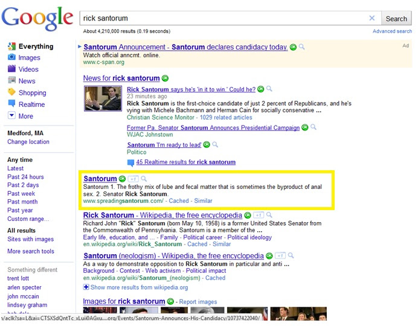Image resolution: width=418 pixels, height=326 pixels.
Task: Click green OK icon beside News for rick santorum
Action: click(x=165, y=78)
